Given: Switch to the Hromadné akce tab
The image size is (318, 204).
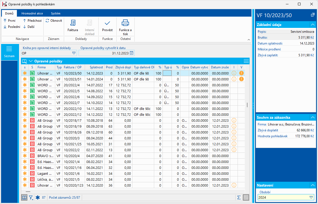Looking at the screenshot, I should [x=32, y=13].
